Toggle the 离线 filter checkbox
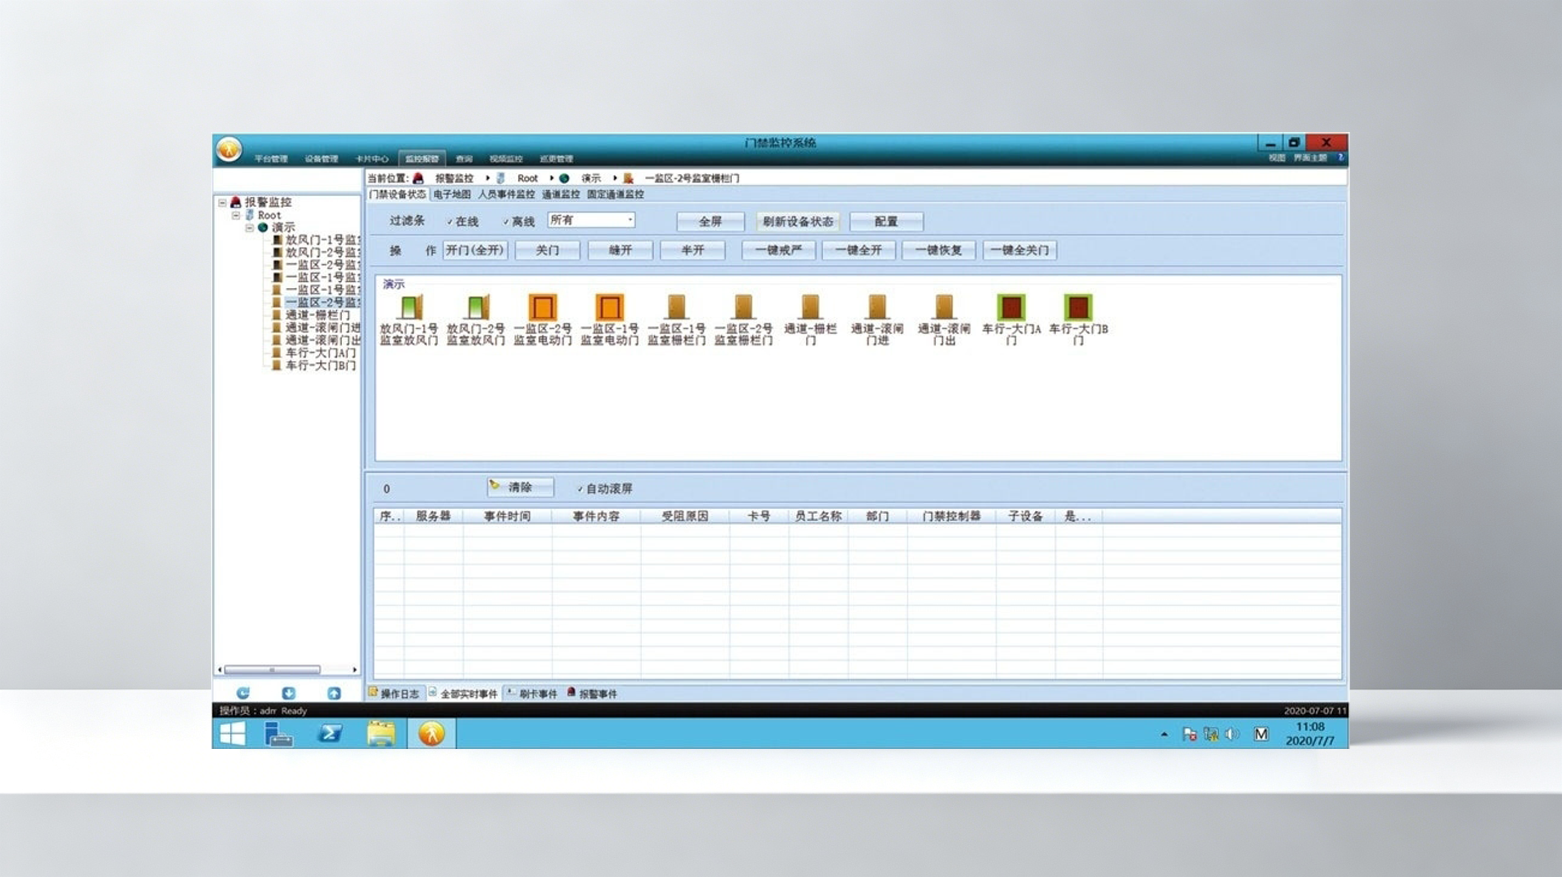Screen dimensions: 1562x877 coord(506,222)
